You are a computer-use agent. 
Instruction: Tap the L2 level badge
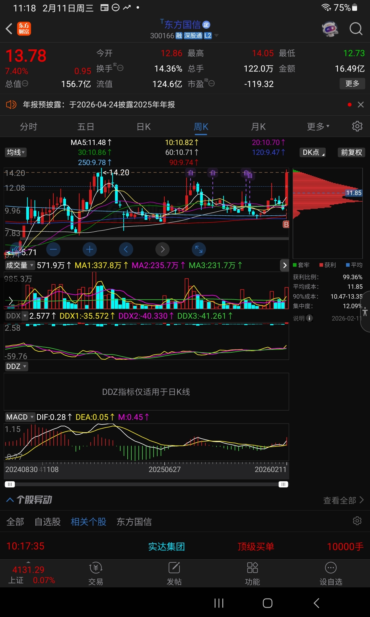208,35
